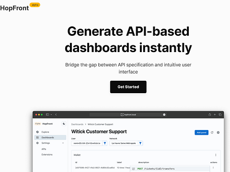Click the browser tab overview icon
Viewport: 230px width, 172px height.
tap(220, 115)
